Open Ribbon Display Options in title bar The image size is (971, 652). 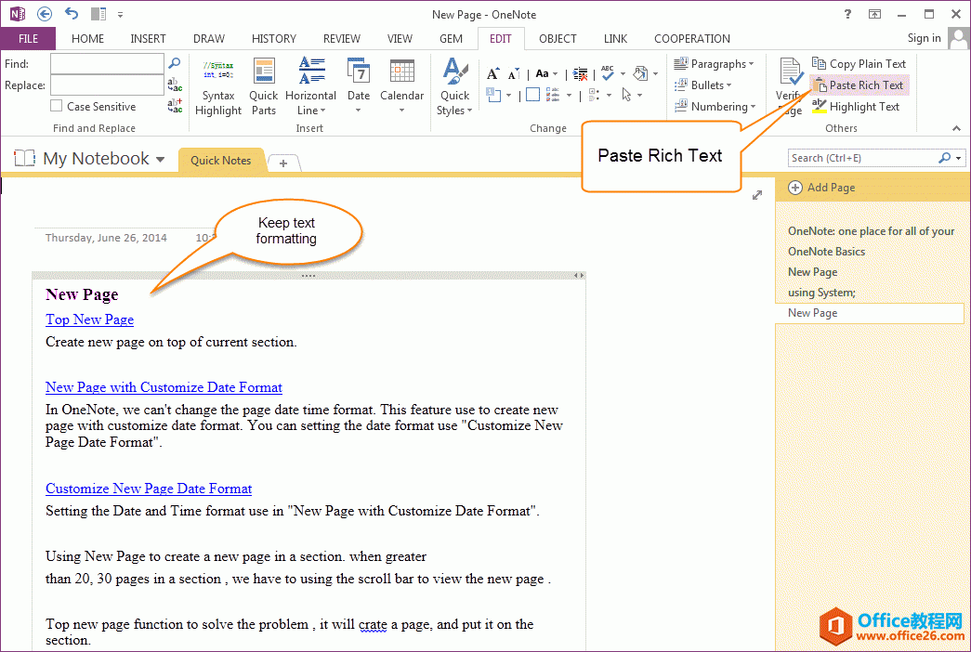point(874,14)
